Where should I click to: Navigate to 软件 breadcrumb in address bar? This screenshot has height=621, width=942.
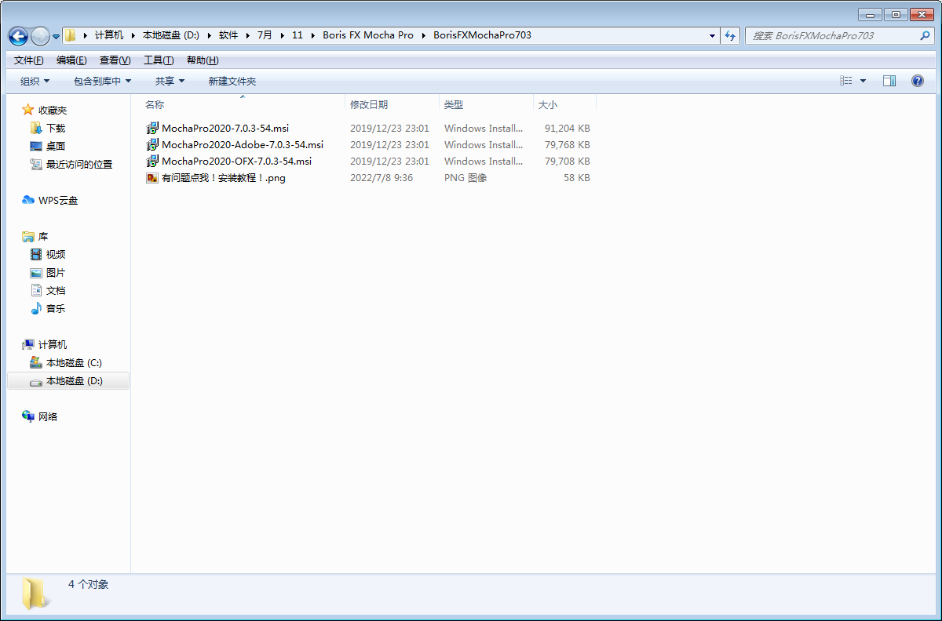(x=228, y=35)
